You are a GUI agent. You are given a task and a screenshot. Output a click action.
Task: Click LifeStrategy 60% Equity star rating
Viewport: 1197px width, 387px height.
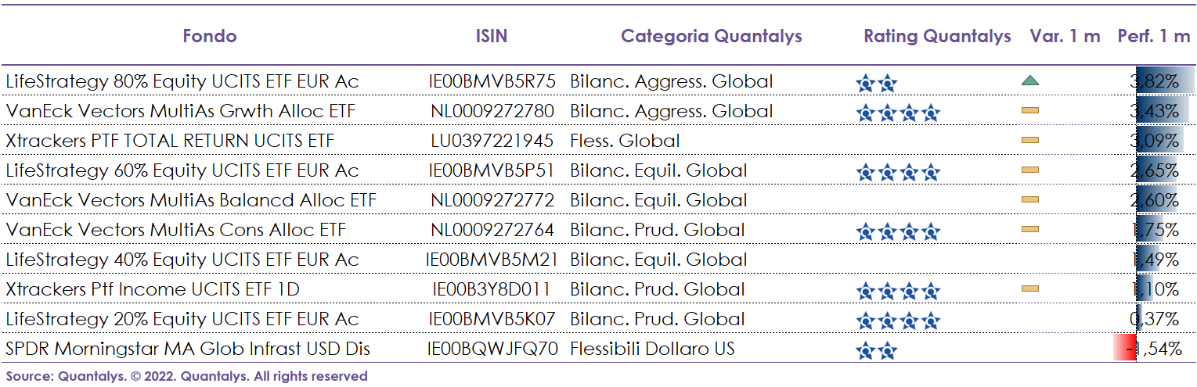[x=897, y=173]
